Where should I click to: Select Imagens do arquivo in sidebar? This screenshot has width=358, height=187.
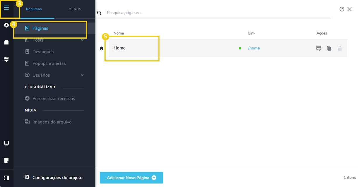coord(52,122)
